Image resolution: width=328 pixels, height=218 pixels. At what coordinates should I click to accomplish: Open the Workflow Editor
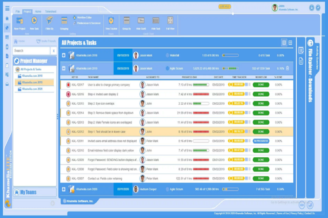click(x=82, y=17)
